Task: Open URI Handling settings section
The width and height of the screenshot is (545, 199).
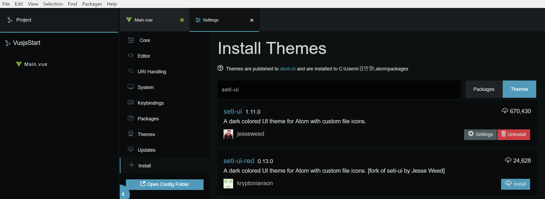Action: click(x=165, y=71)
